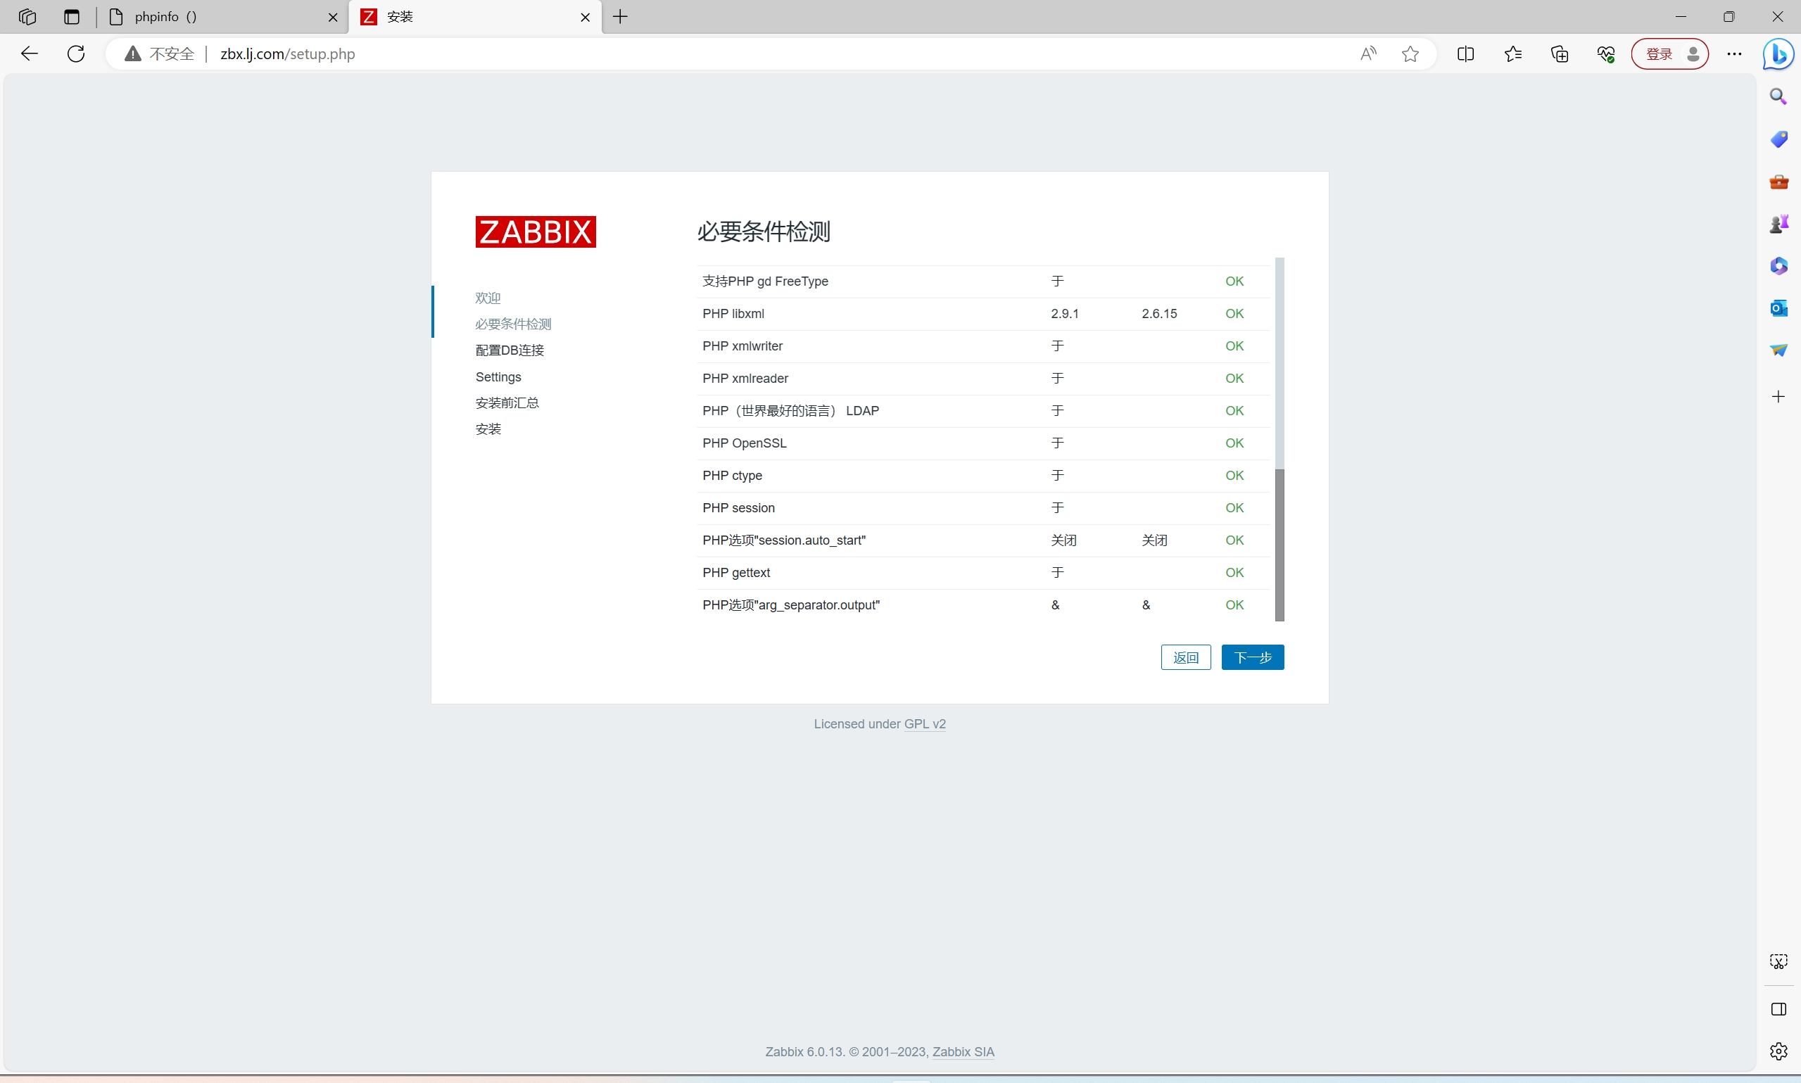Screen dimensions: 1801x1083
Task: Open the sidebar settings gear
Action: [x=1778, y=1051]
